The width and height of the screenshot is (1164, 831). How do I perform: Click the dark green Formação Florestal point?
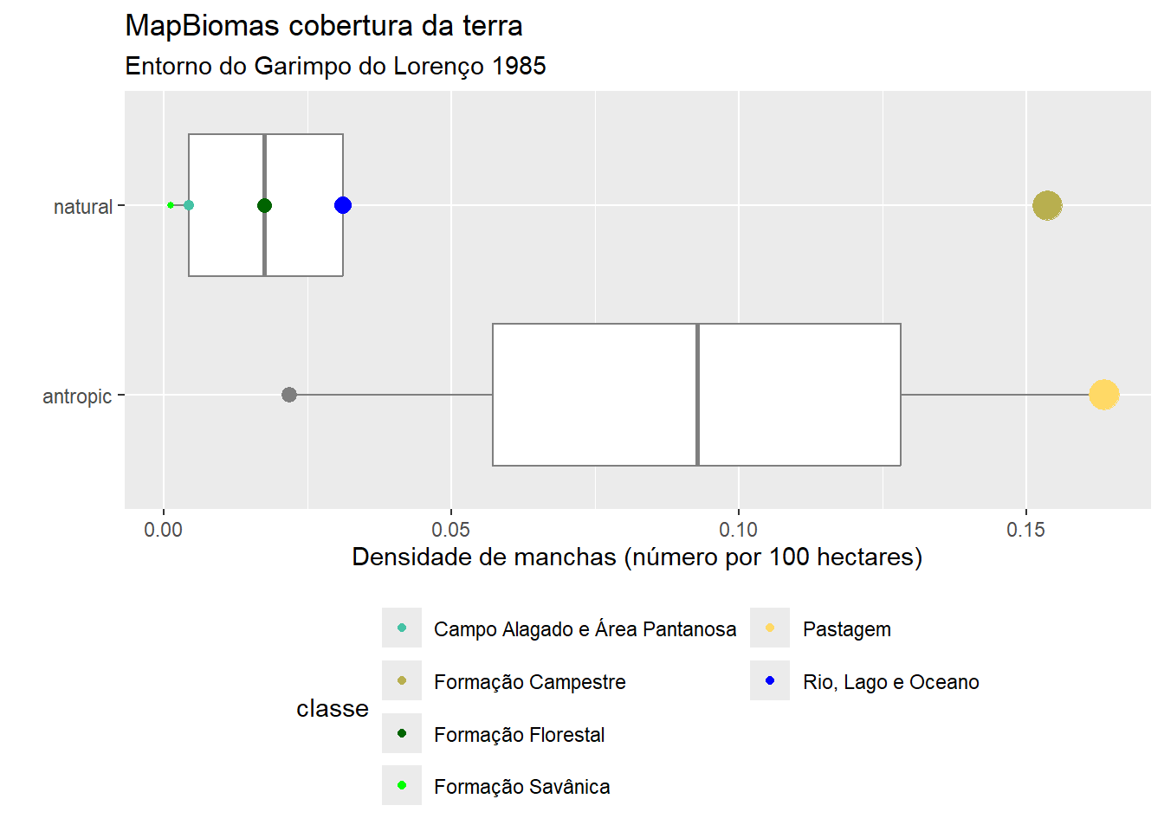(265, 205)
